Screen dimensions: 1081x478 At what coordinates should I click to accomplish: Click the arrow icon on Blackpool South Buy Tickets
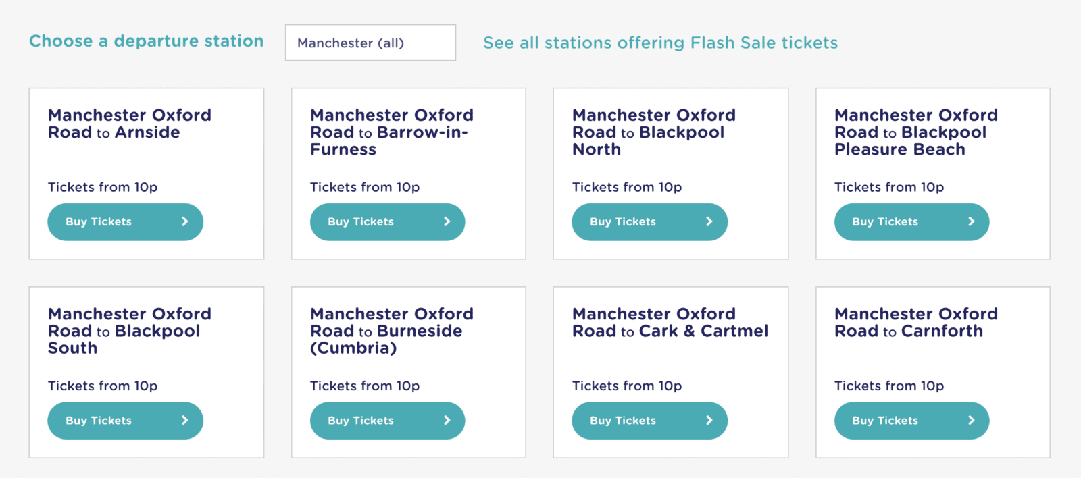[x=184, y=420]
